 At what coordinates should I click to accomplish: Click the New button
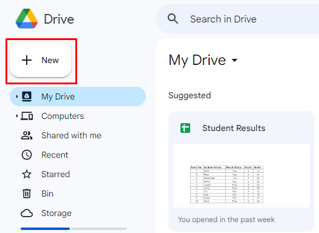click(x=41, y=60)
